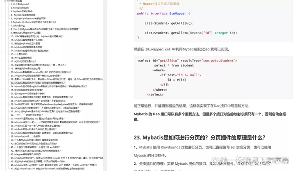Click code line 'List<Student> getAllStu();'

pyautogui.click(x=169, y=23)
